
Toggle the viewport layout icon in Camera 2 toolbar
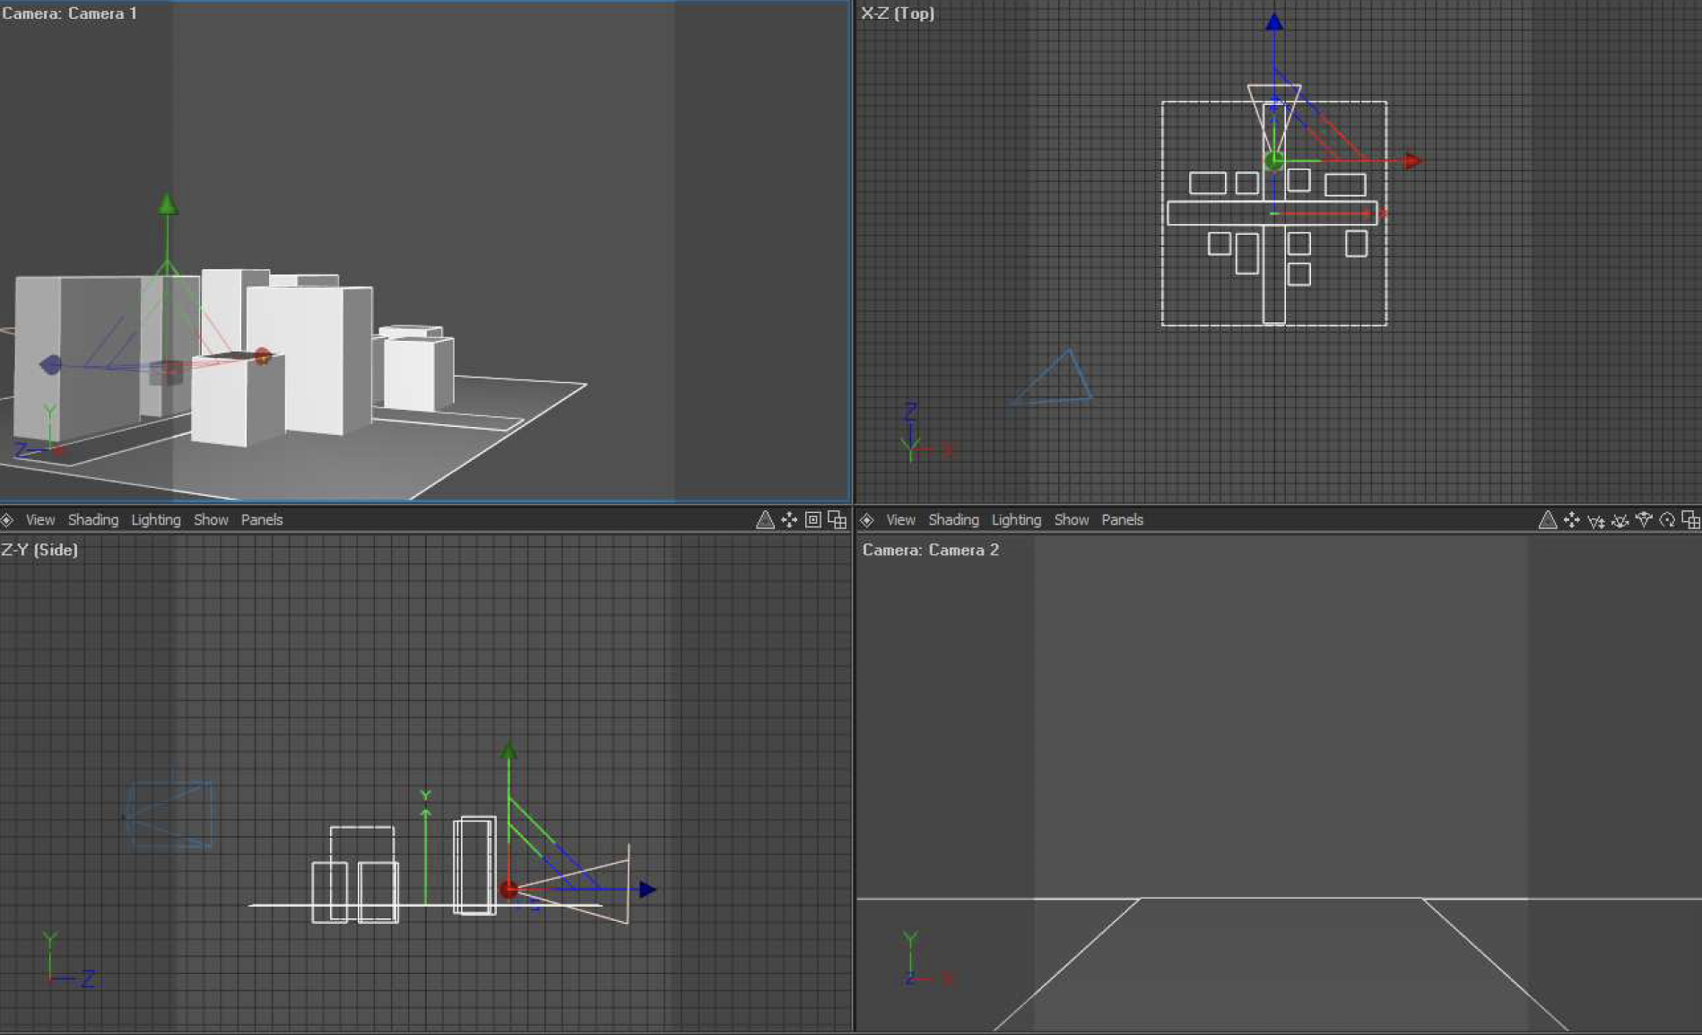[1690, 520]
